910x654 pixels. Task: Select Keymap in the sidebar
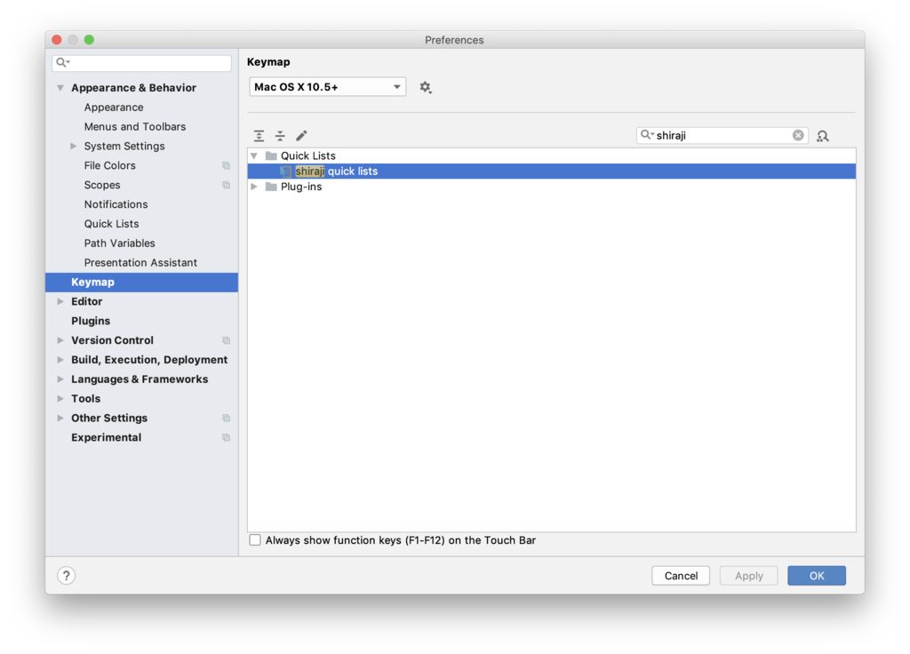141,282
